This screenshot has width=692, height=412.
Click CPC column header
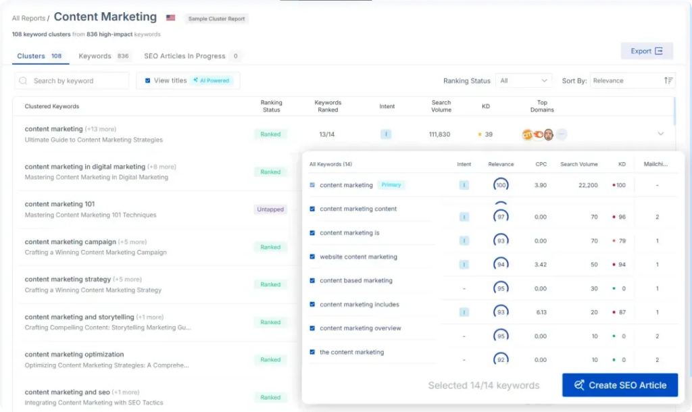(x=541, y=164)
